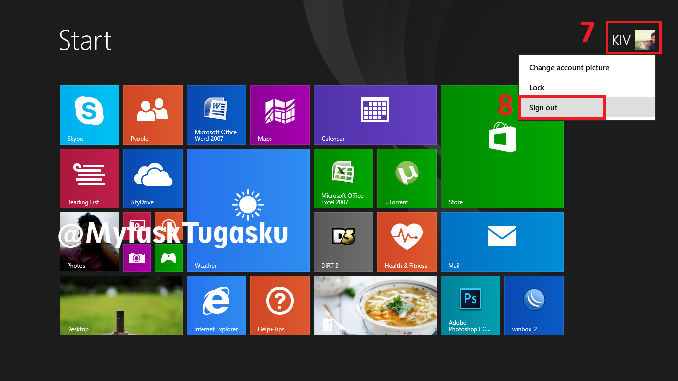Image resolution: width=678 pixels, height=381 pixels.
Task: Launch Adobe Photoshop CC tile
Action: 471,306
